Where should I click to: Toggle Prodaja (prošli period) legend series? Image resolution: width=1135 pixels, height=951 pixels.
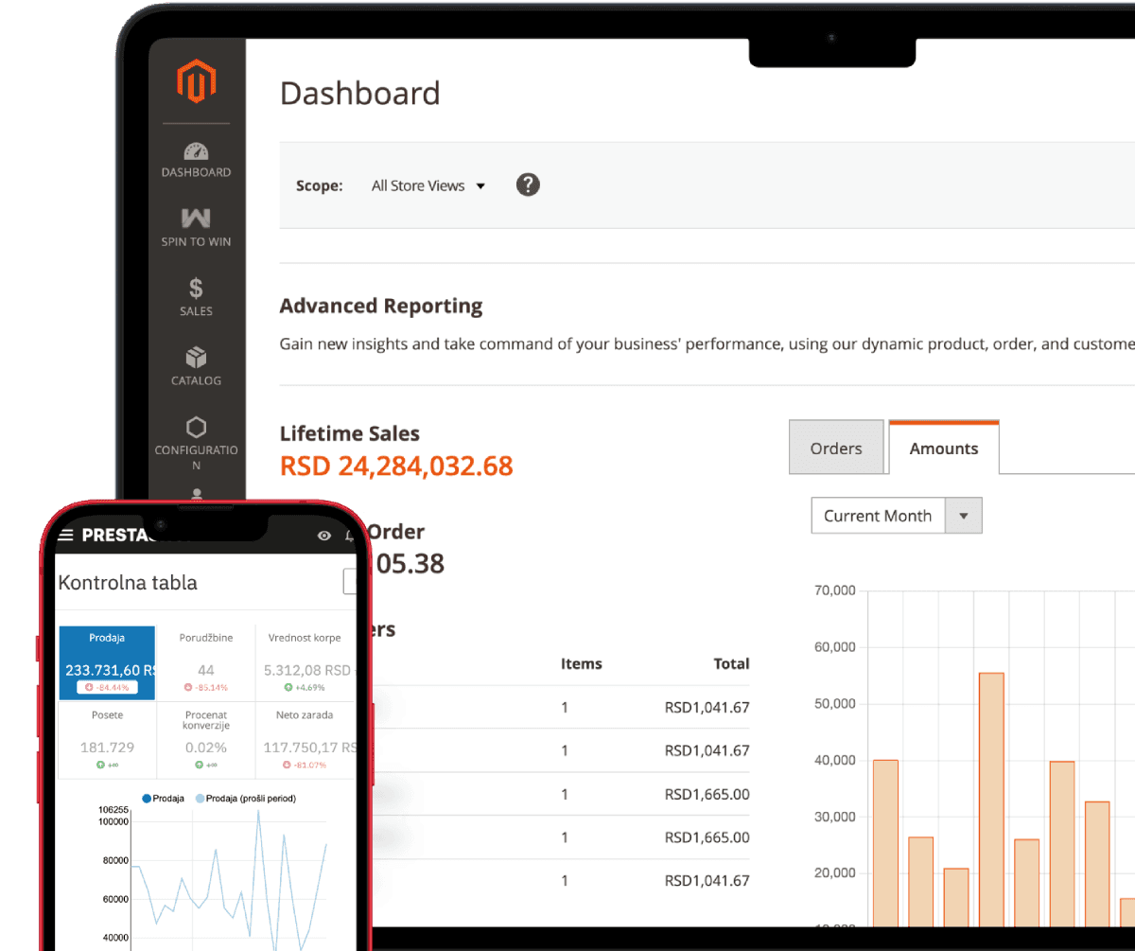tap(245, 799)
